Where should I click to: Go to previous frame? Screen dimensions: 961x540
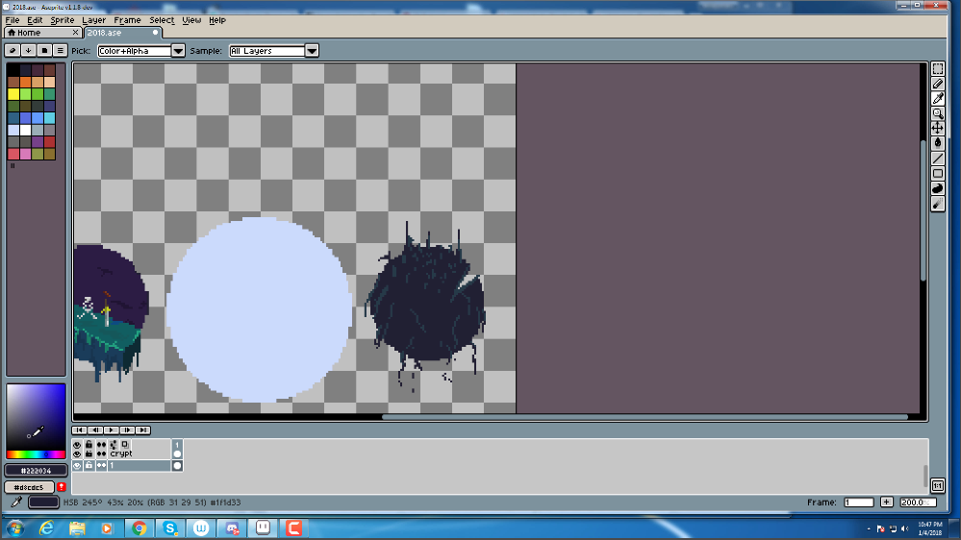pos(95,430)
